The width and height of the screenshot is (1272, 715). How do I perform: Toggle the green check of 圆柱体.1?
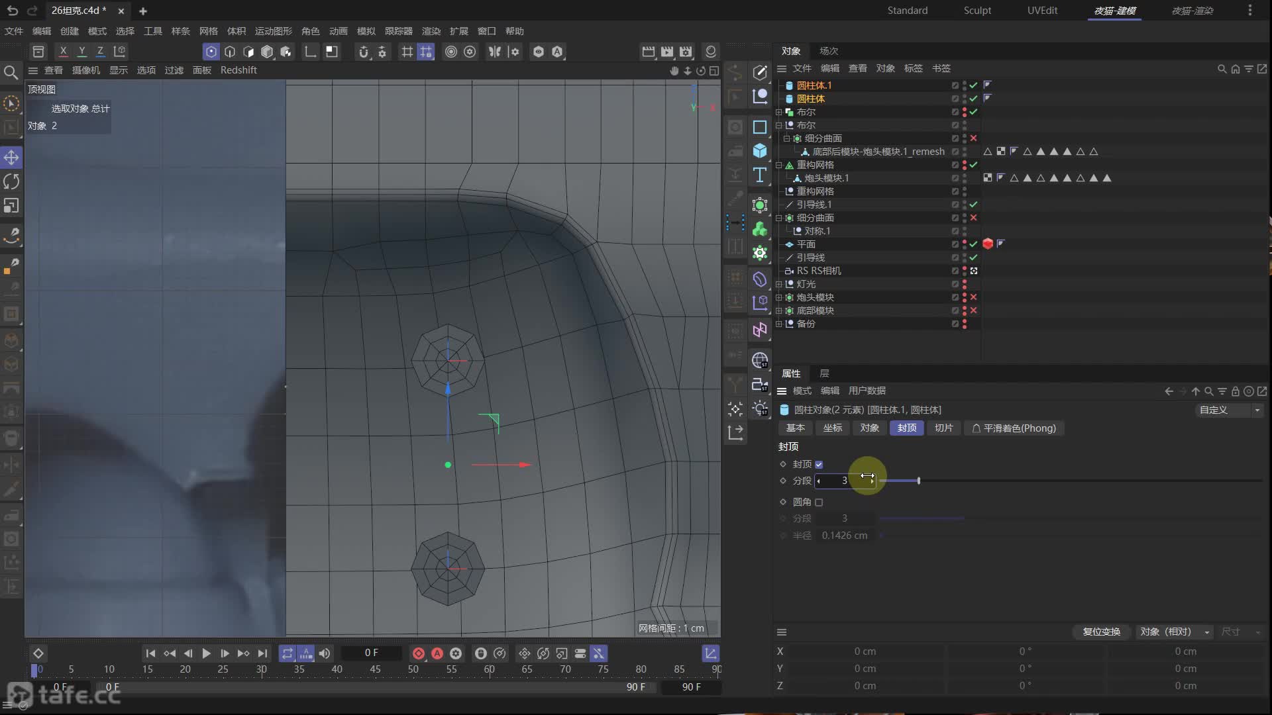(x=973, y=85)
